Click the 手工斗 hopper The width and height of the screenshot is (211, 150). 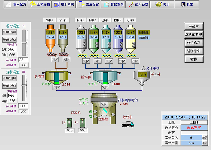(142, 77)
